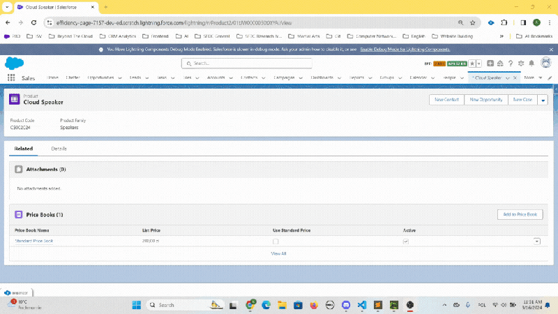Viewport: 558px width, 314px height.
Task: Open the Standard Price Book link
Action: coord(34,241)
